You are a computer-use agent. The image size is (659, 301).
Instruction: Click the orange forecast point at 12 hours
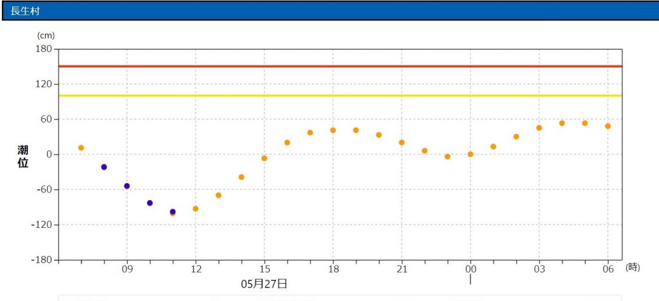pos(196,209)
